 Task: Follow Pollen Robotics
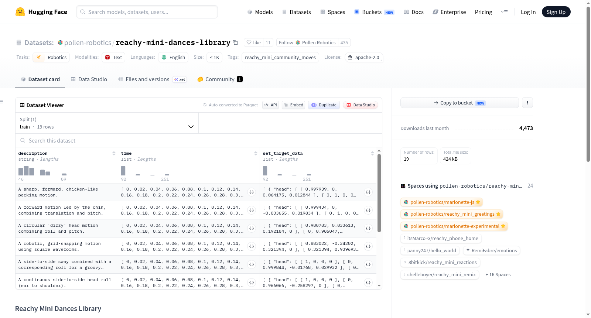click(x=307, y=42)
